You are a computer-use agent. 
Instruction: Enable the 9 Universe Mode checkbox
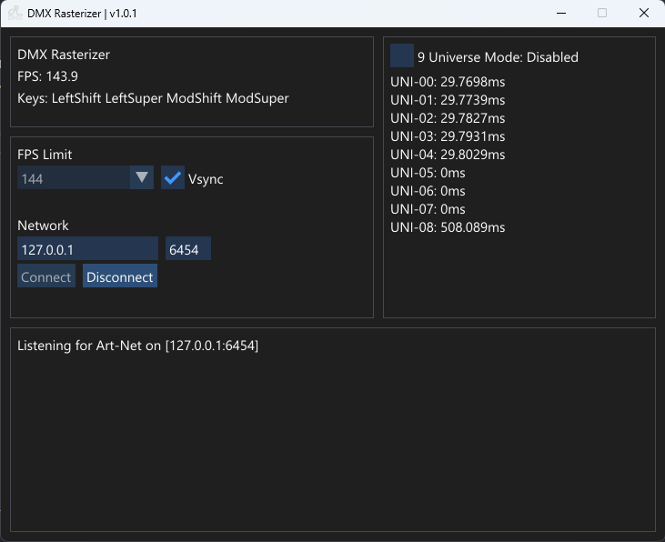pyautogui.click(x=401, y=56)
